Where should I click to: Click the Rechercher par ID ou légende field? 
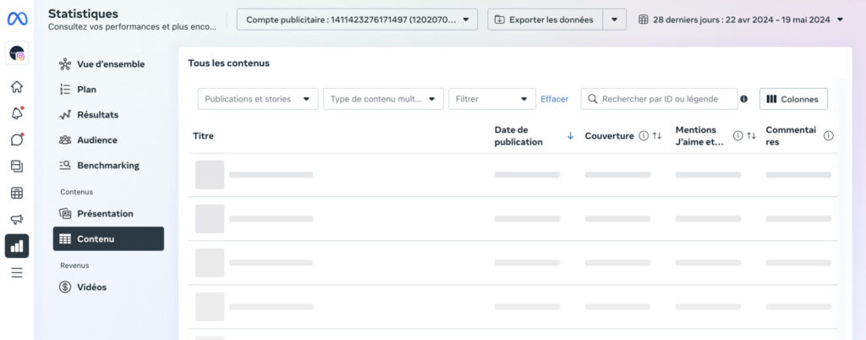tap(664, 99)
